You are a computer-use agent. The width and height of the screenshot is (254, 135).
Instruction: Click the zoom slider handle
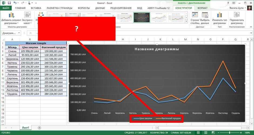tap(229, 133)
